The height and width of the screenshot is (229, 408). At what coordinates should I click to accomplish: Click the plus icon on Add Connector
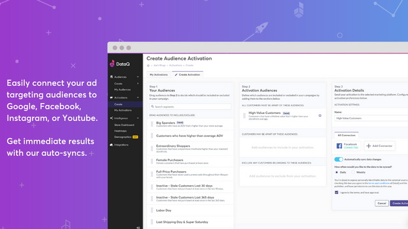[368, 146]
